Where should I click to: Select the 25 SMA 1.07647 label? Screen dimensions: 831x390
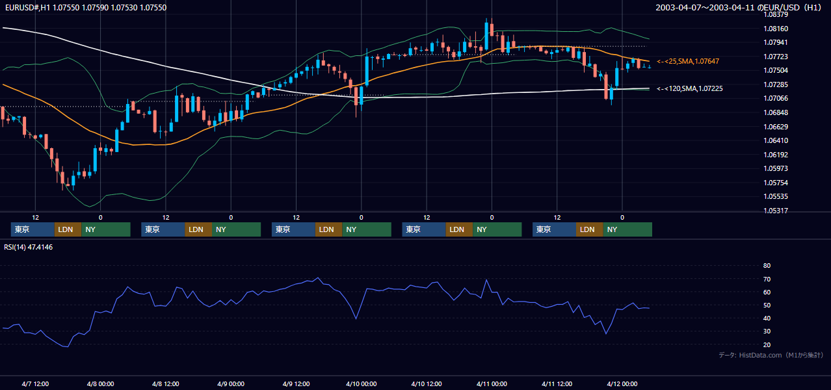point(688,61)
